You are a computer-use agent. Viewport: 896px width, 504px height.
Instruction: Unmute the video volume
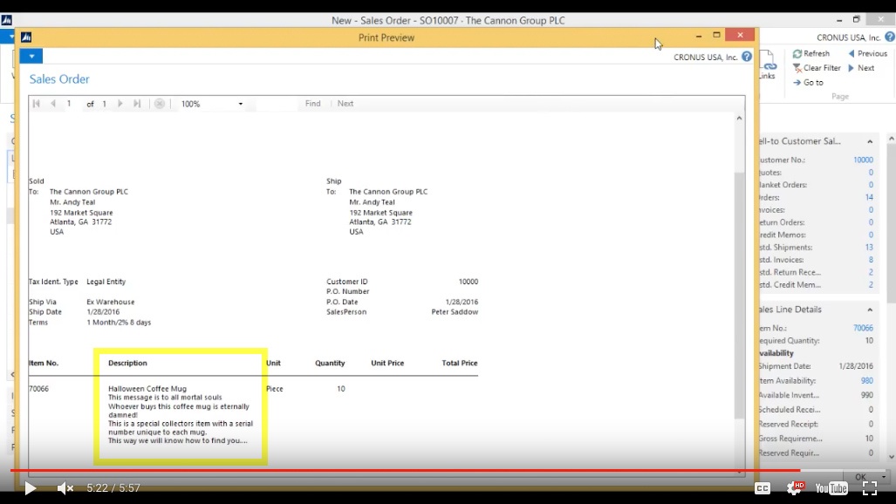click(x=65, y=488)
